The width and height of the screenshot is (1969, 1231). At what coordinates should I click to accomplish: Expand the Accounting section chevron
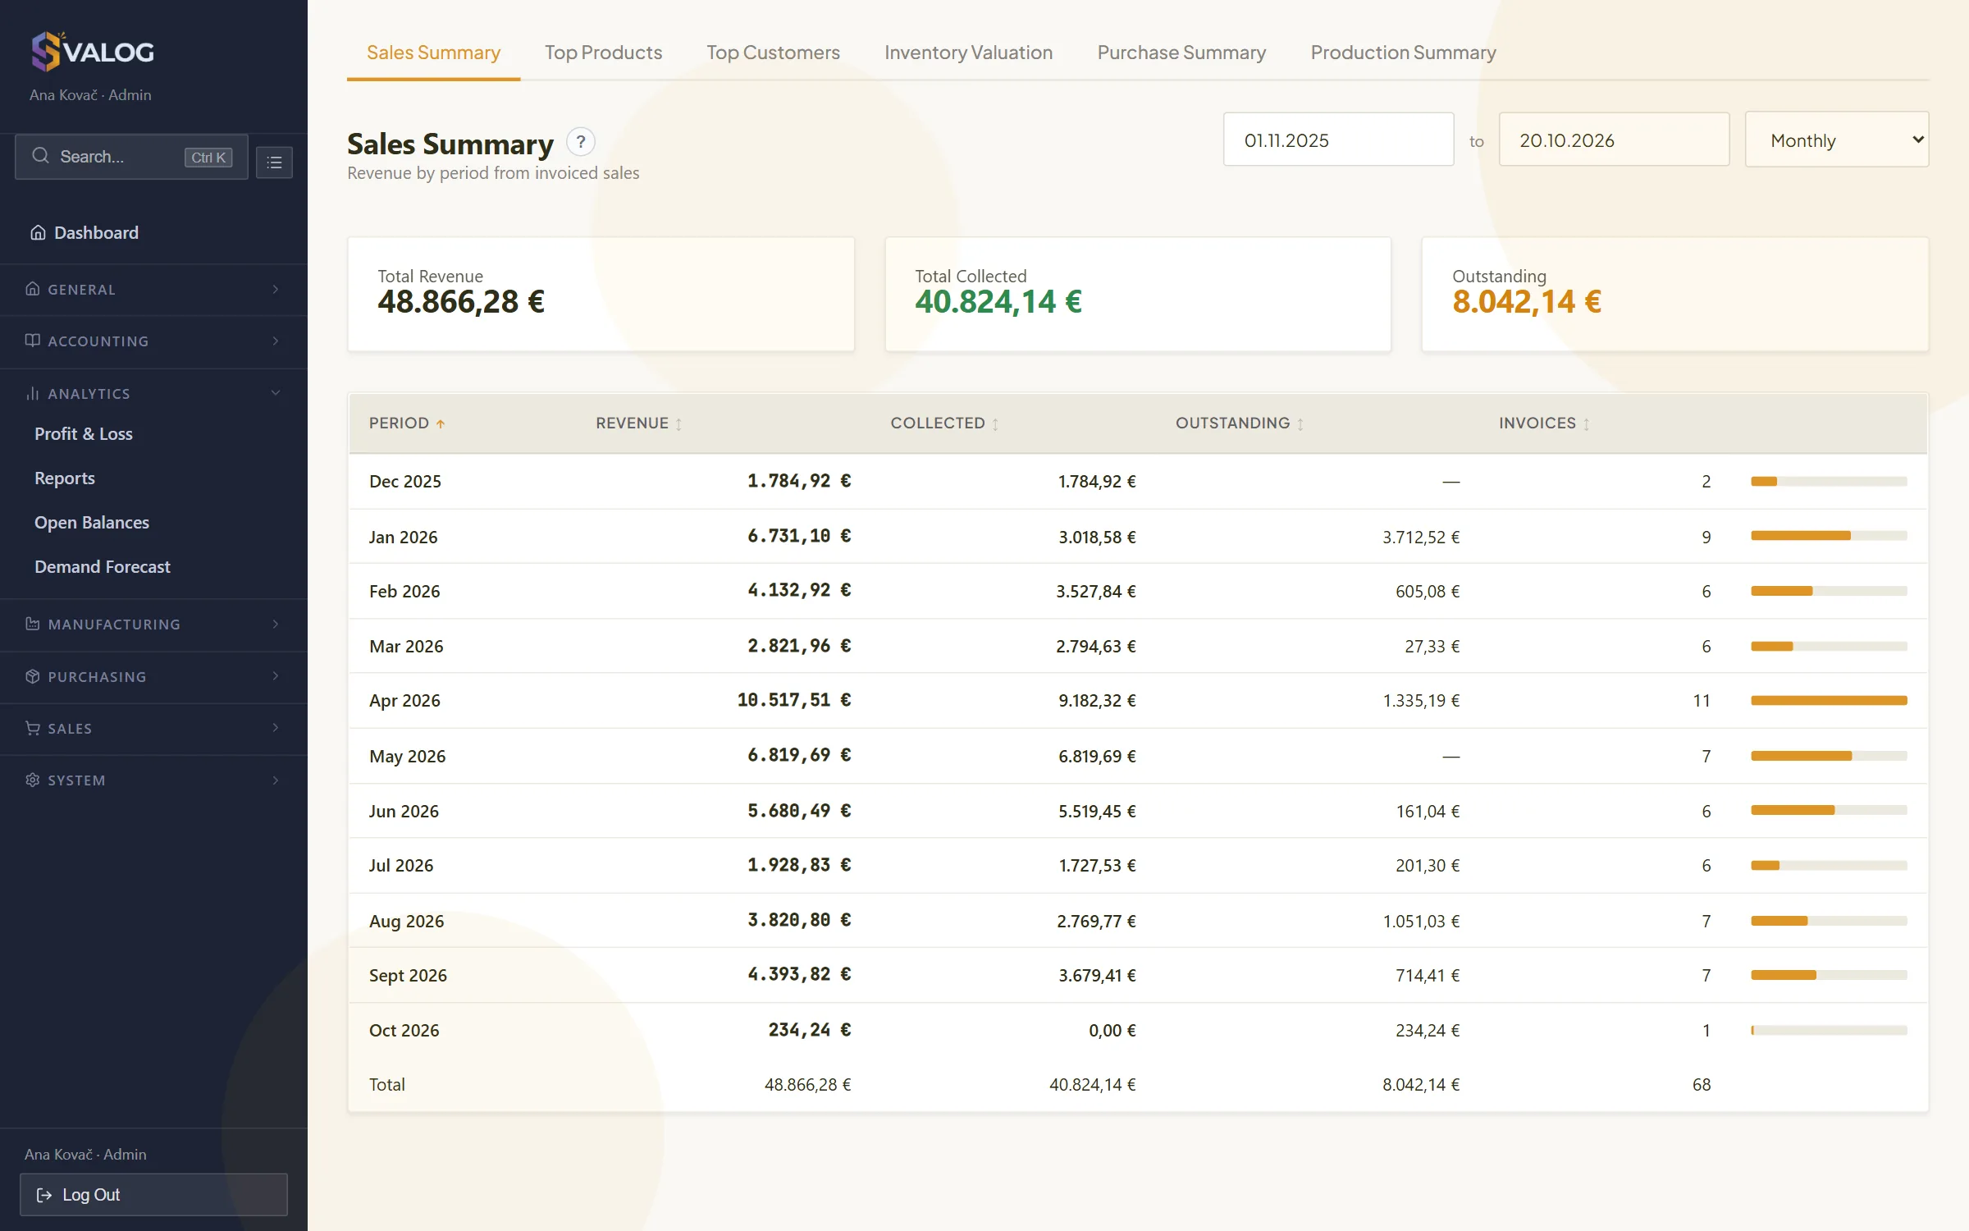click(x=276, y=341)
